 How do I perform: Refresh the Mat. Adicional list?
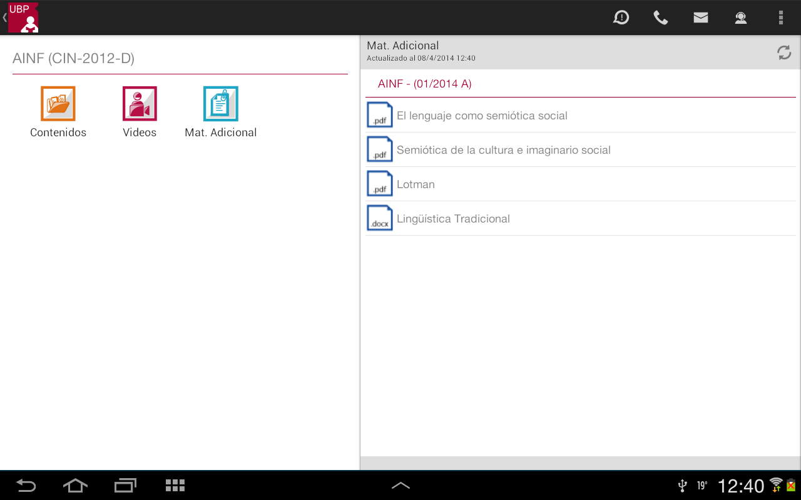pyautogui.click(x=784, y=52)
